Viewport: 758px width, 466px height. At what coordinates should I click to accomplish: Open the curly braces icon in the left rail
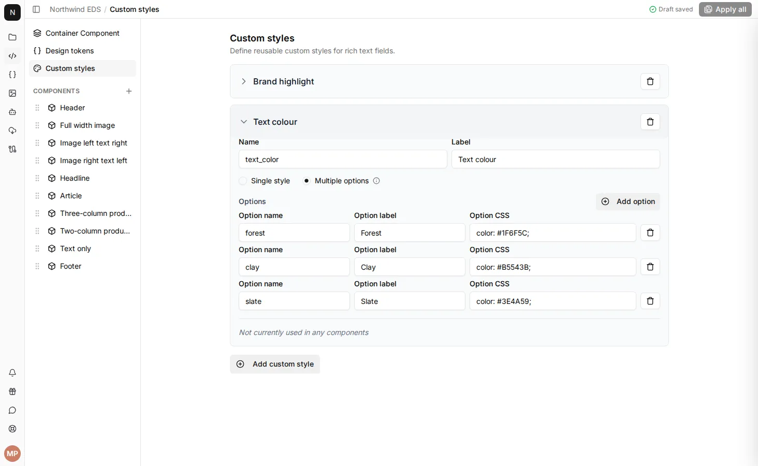click(12, 75)
